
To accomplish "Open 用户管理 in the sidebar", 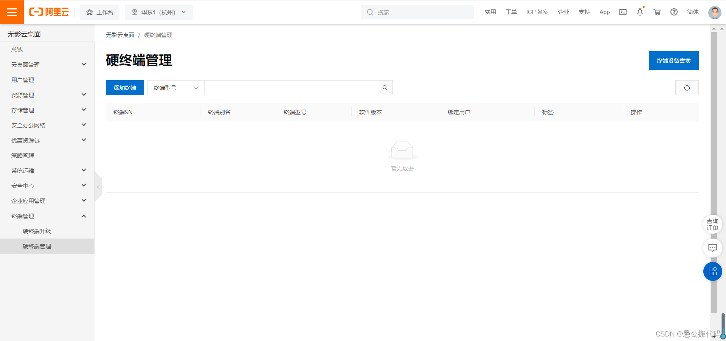I will pyautogui.click(x=47, y=80).
